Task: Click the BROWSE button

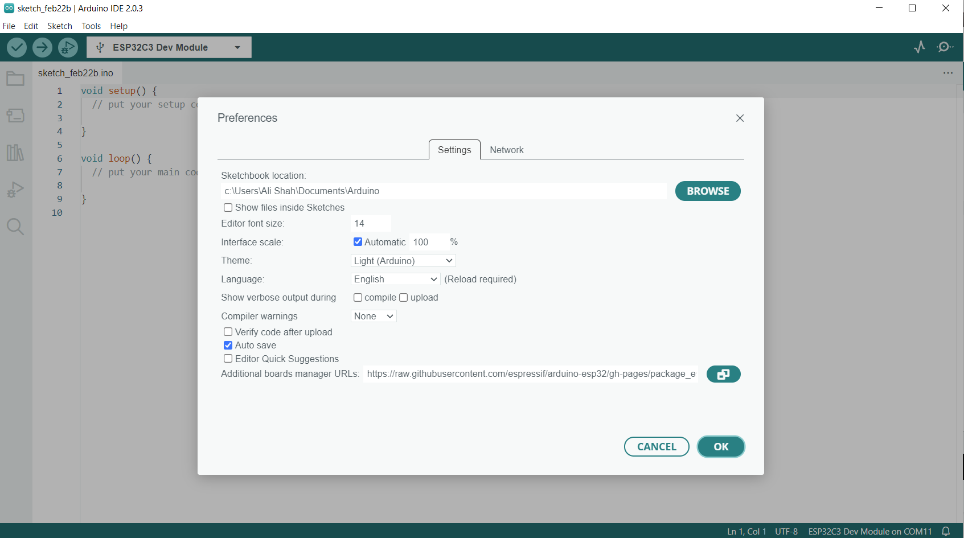Action: click(x=708, y=191)
